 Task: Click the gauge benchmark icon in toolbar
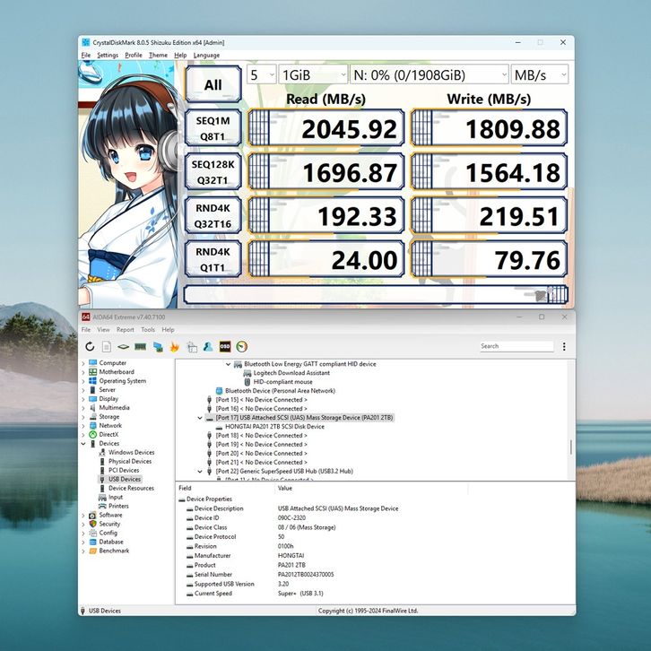[x=242, y=346]
